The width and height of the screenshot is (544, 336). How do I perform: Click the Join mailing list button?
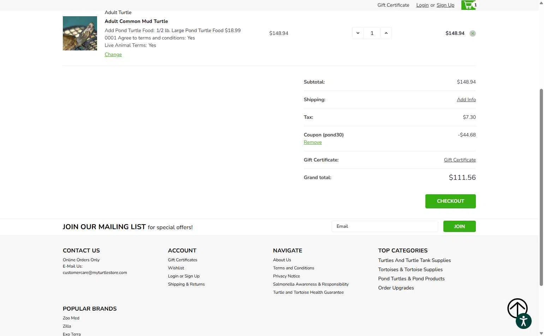tap(459, 226)
